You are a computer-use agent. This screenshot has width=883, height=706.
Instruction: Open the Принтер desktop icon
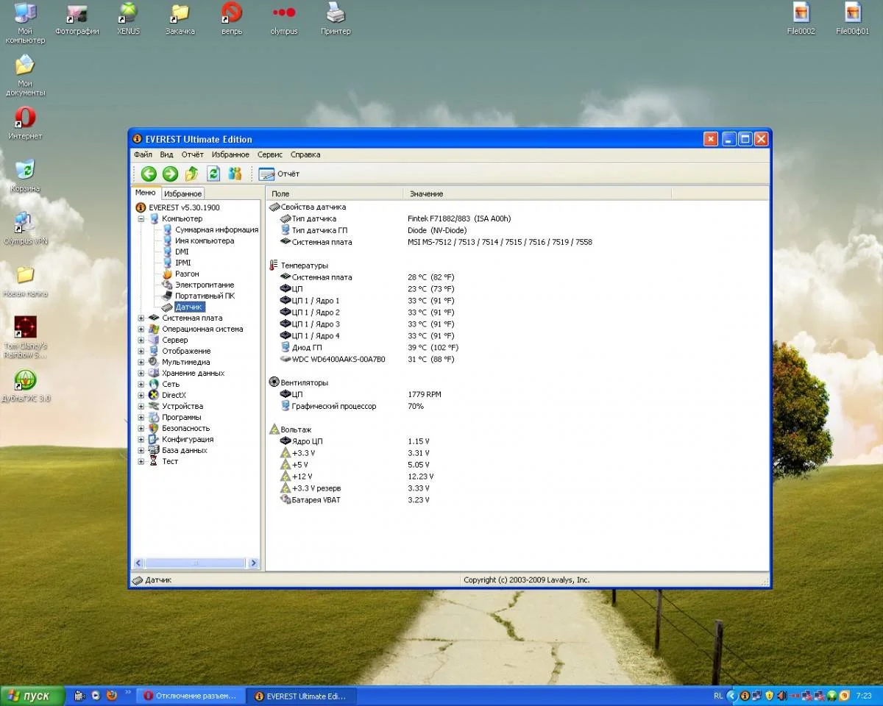pos(336,13)
